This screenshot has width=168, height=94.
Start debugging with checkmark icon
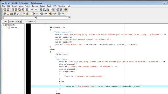click(x=18, y=14)
